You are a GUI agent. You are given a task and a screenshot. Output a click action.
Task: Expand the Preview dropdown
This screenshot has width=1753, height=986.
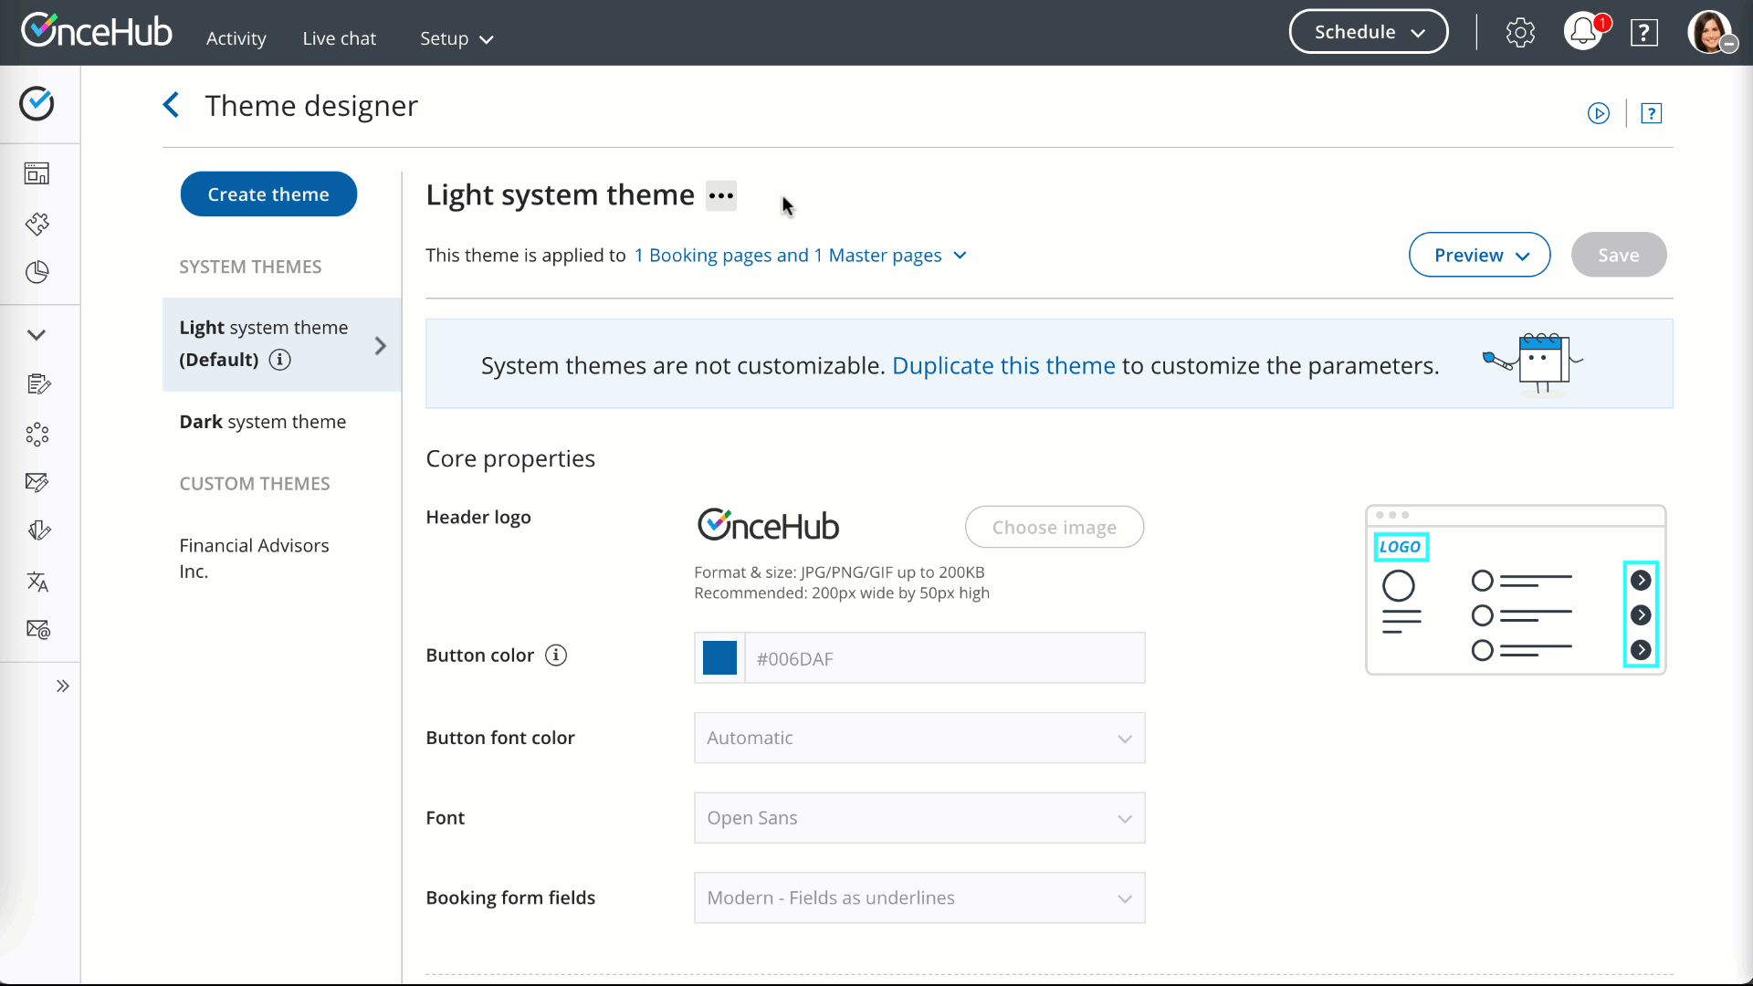[1479, 255]
